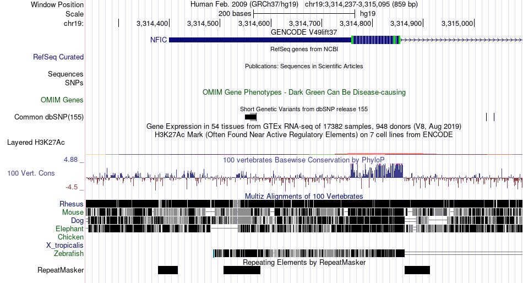Click the NFIC UTR thick bar
Viewport: 523px width, 283px height.
[260, 40]
